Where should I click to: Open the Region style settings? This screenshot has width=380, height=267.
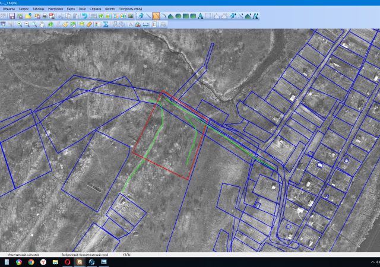coord(248,16)
